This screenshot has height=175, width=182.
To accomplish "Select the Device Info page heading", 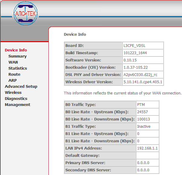I will [x=75, y=34].
